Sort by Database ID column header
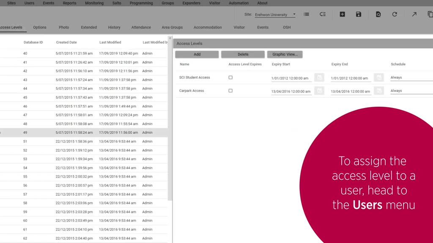The image size is (433, 243). [x=33, y=42]
